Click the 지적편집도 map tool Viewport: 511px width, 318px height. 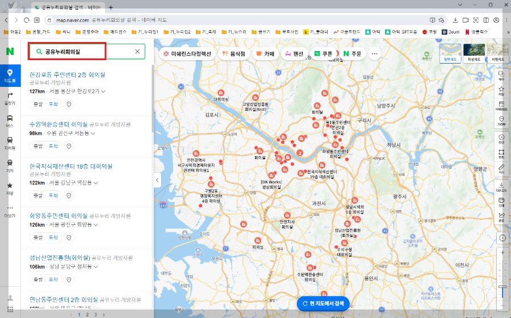click(x=501, y=106)
